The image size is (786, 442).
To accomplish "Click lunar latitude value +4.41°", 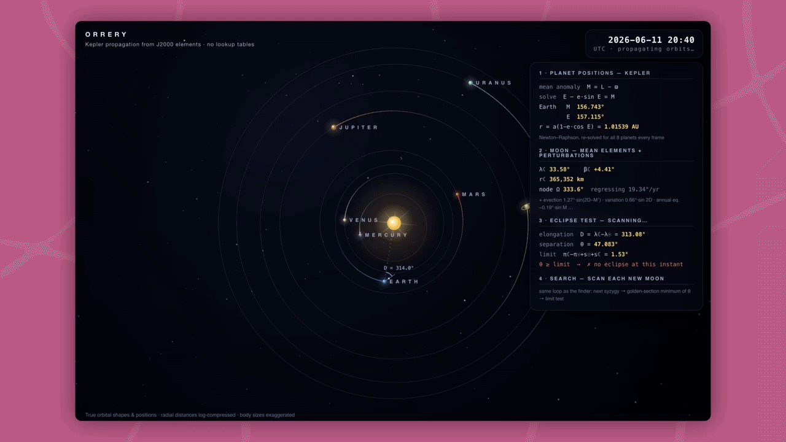I will click(604, 169).
